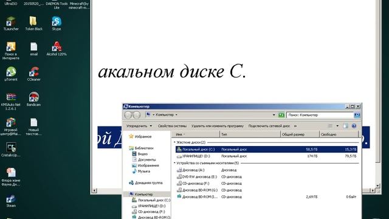
Task: Open the view options dropdown arrow
Action: point(337,126)
